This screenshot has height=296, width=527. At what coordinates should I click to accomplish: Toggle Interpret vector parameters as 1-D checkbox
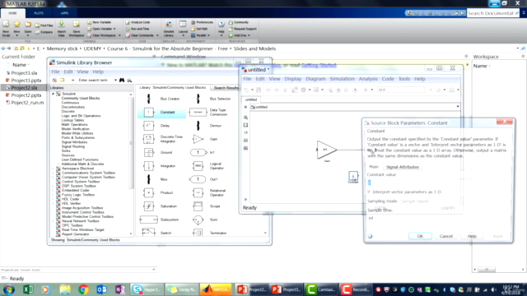coord(370,192)
